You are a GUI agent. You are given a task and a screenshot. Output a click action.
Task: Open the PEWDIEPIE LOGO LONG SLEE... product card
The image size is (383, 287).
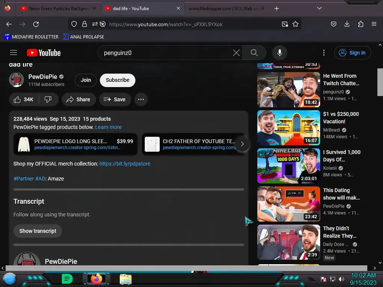76,144
